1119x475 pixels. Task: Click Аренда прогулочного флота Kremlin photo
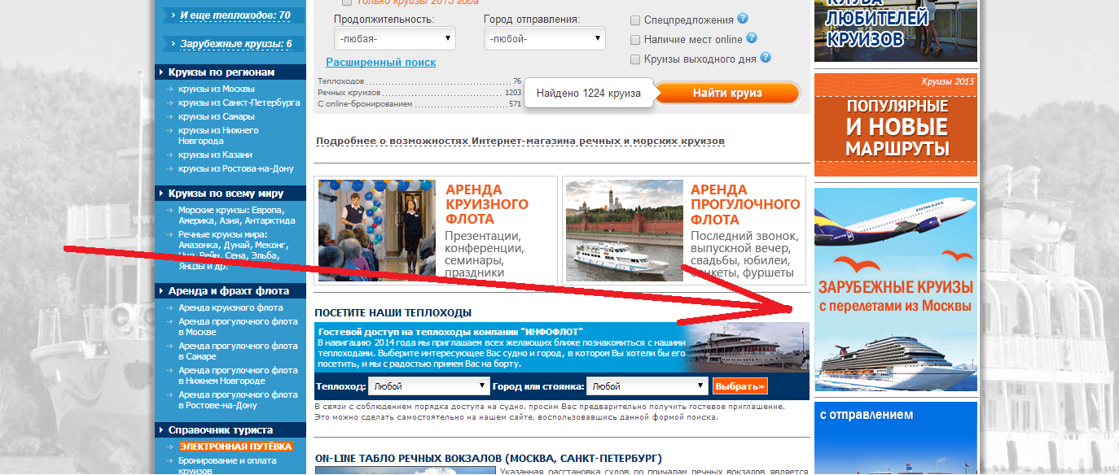(624, 231)
